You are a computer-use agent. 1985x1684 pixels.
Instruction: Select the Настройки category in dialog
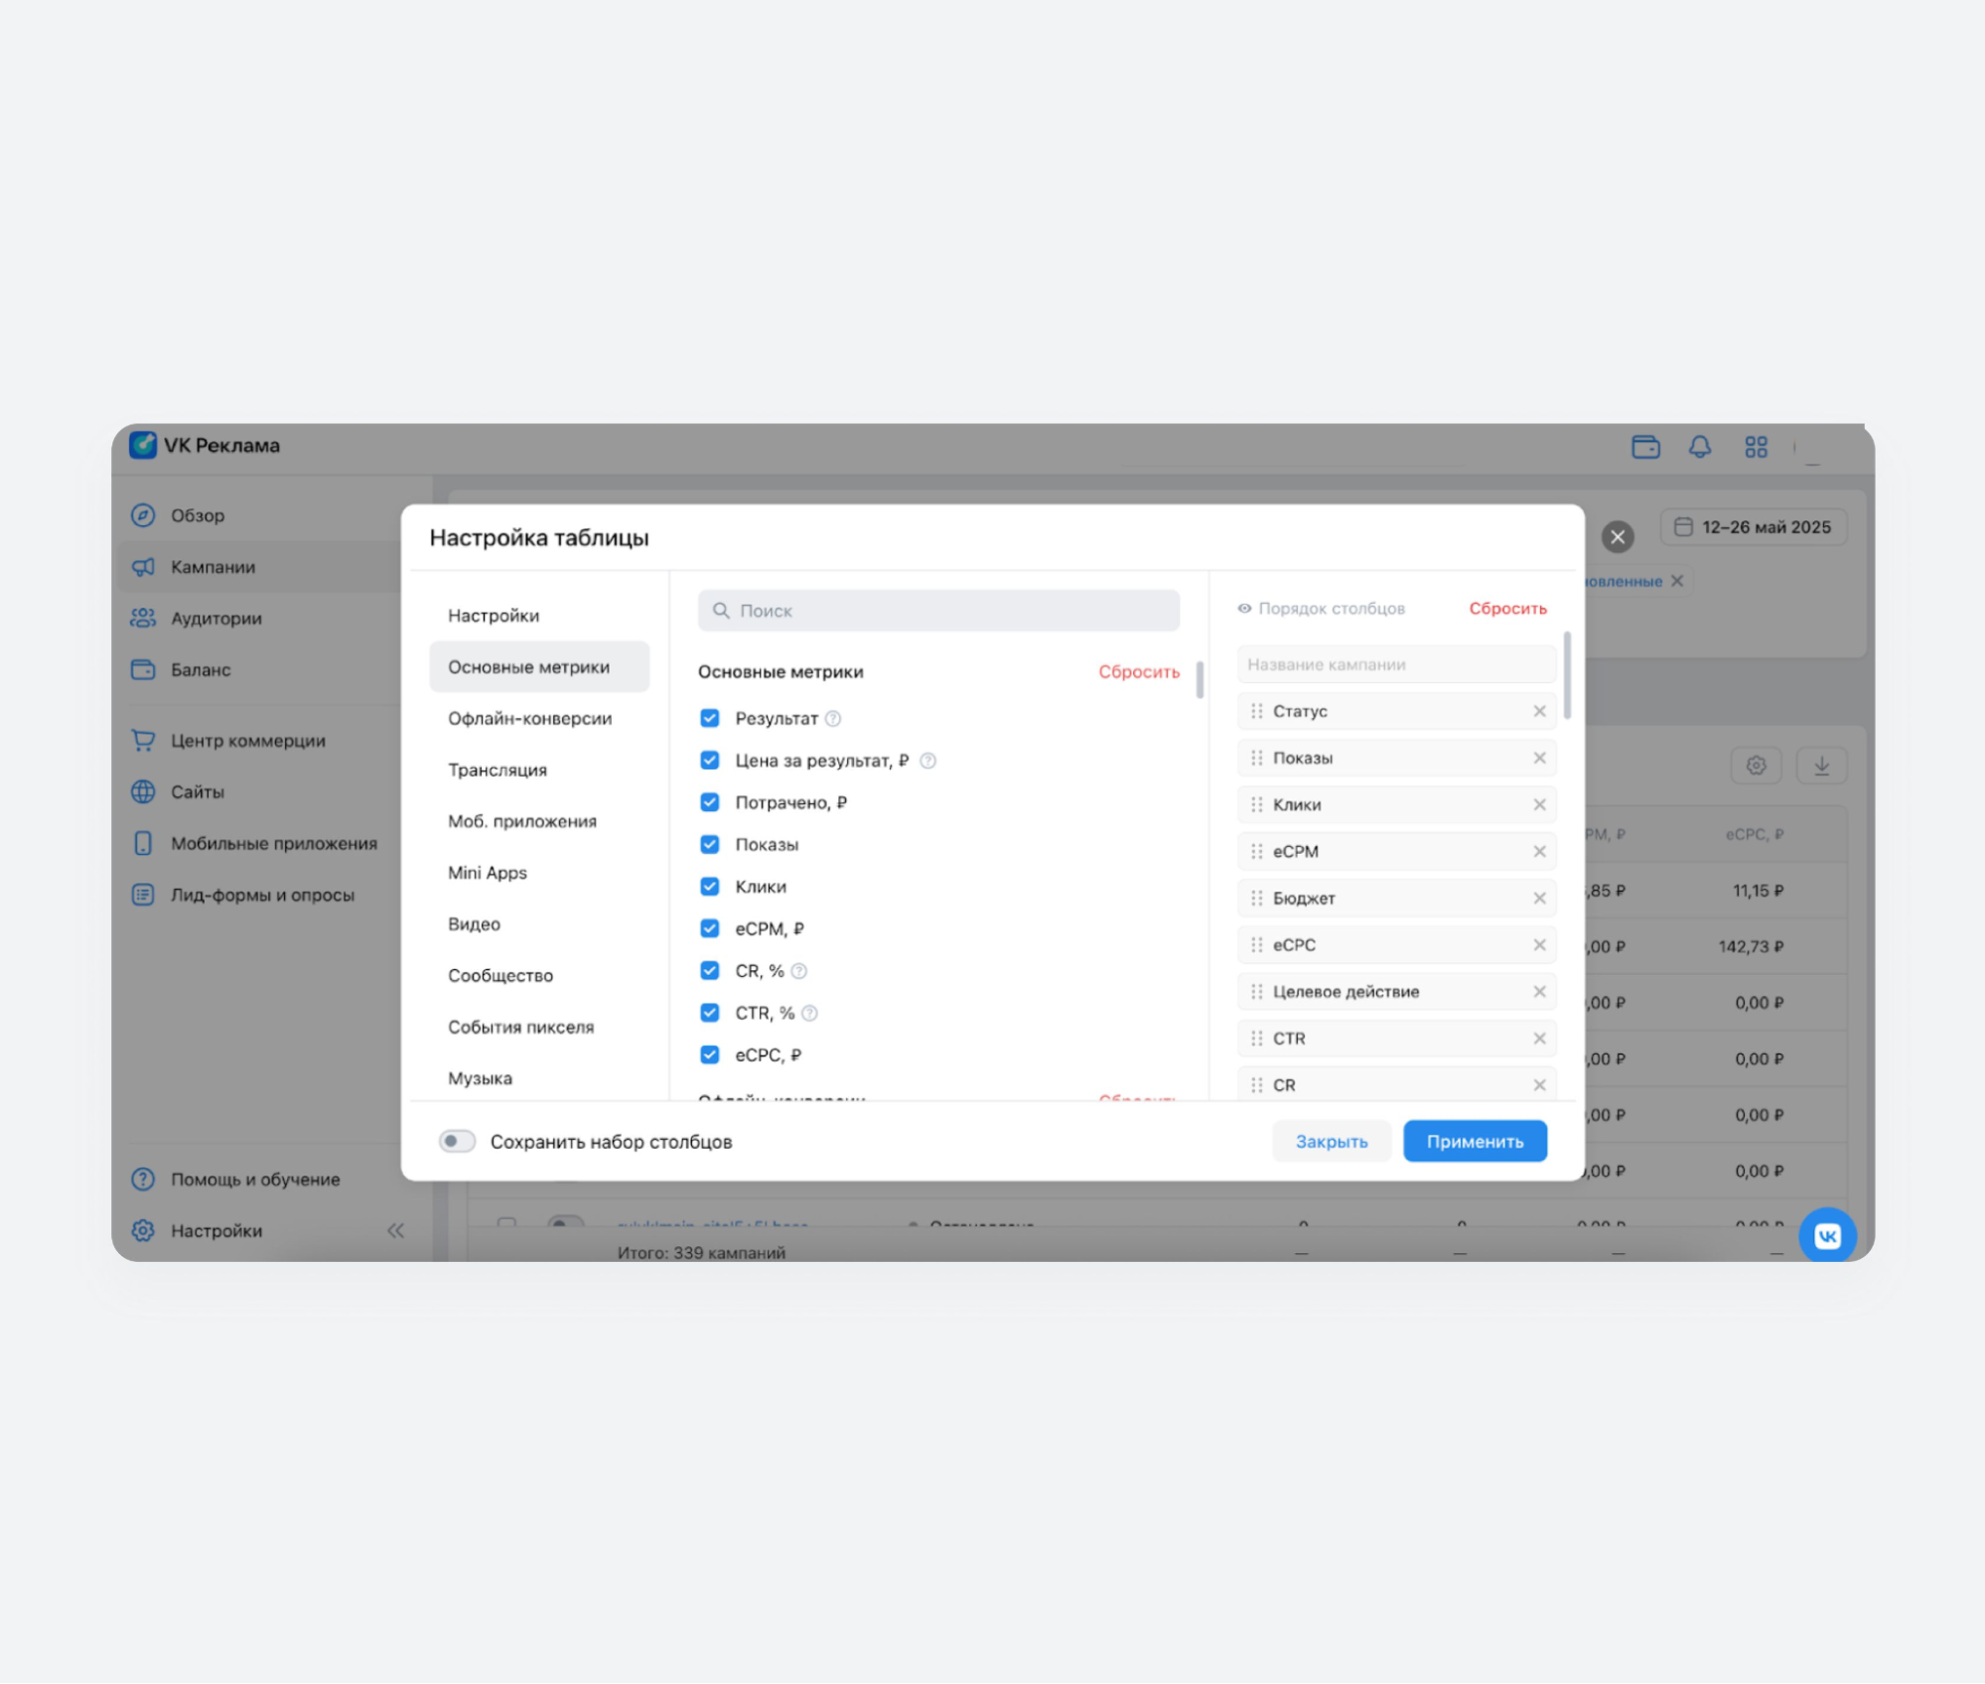(539, 616)
